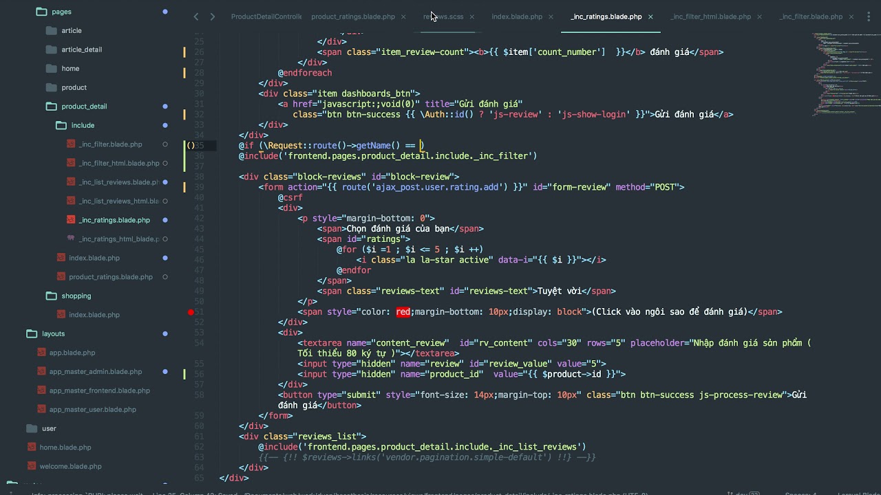The width and height of the screenshot is (881, 495).
Task: Click the @endforeach directive on line 28
Action: pos(305,73)
